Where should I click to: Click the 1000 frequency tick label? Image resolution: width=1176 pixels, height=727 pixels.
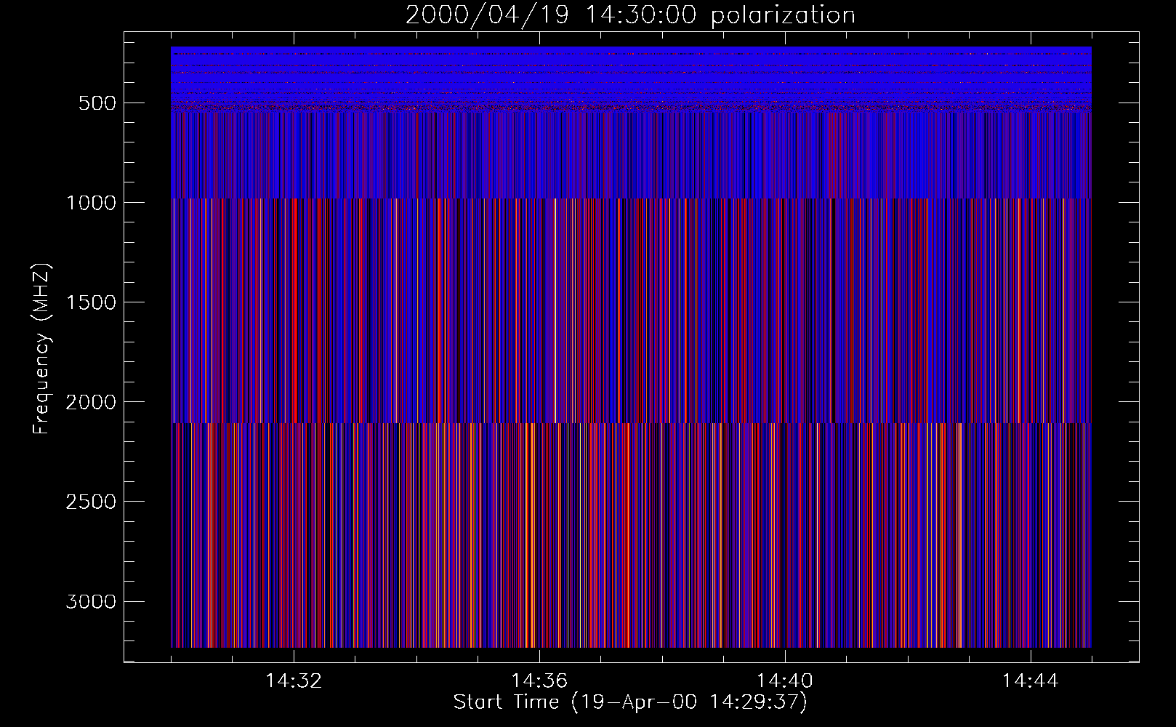pos(91,203)
